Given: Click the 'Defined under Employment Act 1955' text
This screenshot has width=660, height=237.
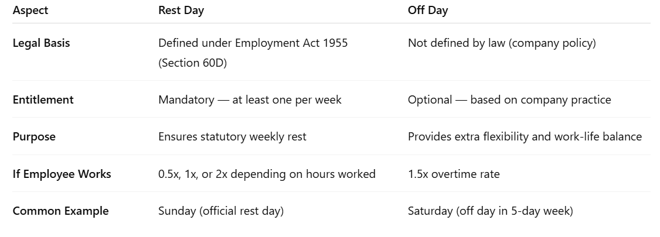Looking at the screenshot, I should [253, 43].
